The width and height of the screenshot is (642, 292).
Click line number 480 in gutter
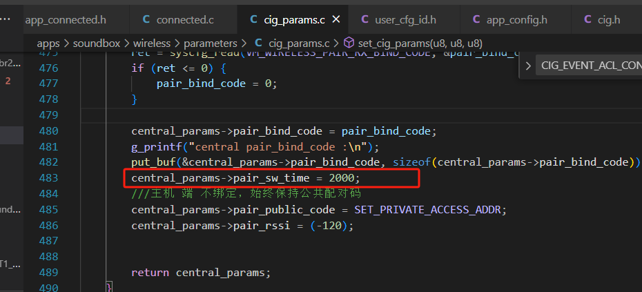click(x=49, y=131)
